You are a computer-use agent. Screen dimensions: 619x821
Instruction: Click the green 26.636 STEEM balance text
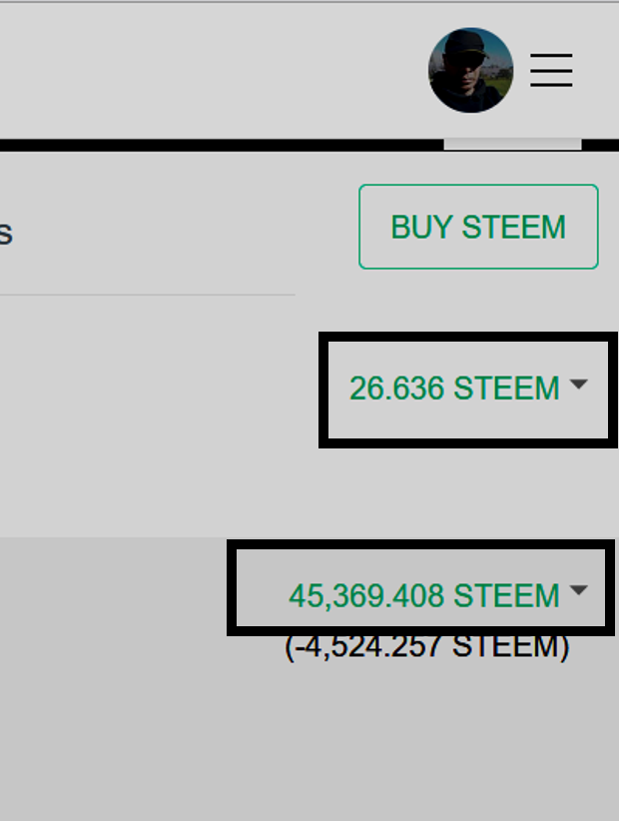pyautogui.click(x=454, y=388)
